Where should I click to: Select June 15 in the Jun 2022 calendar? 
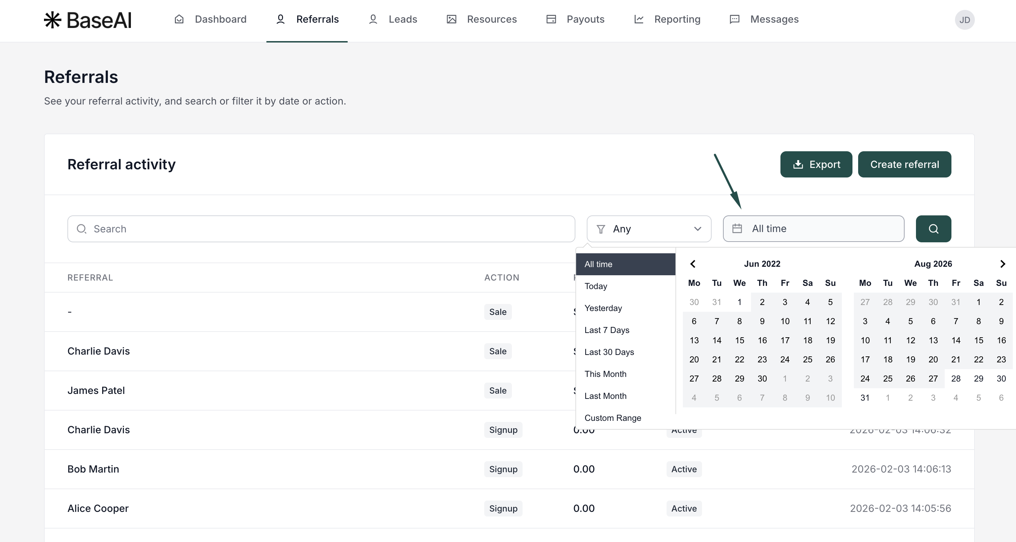(740, 340)
